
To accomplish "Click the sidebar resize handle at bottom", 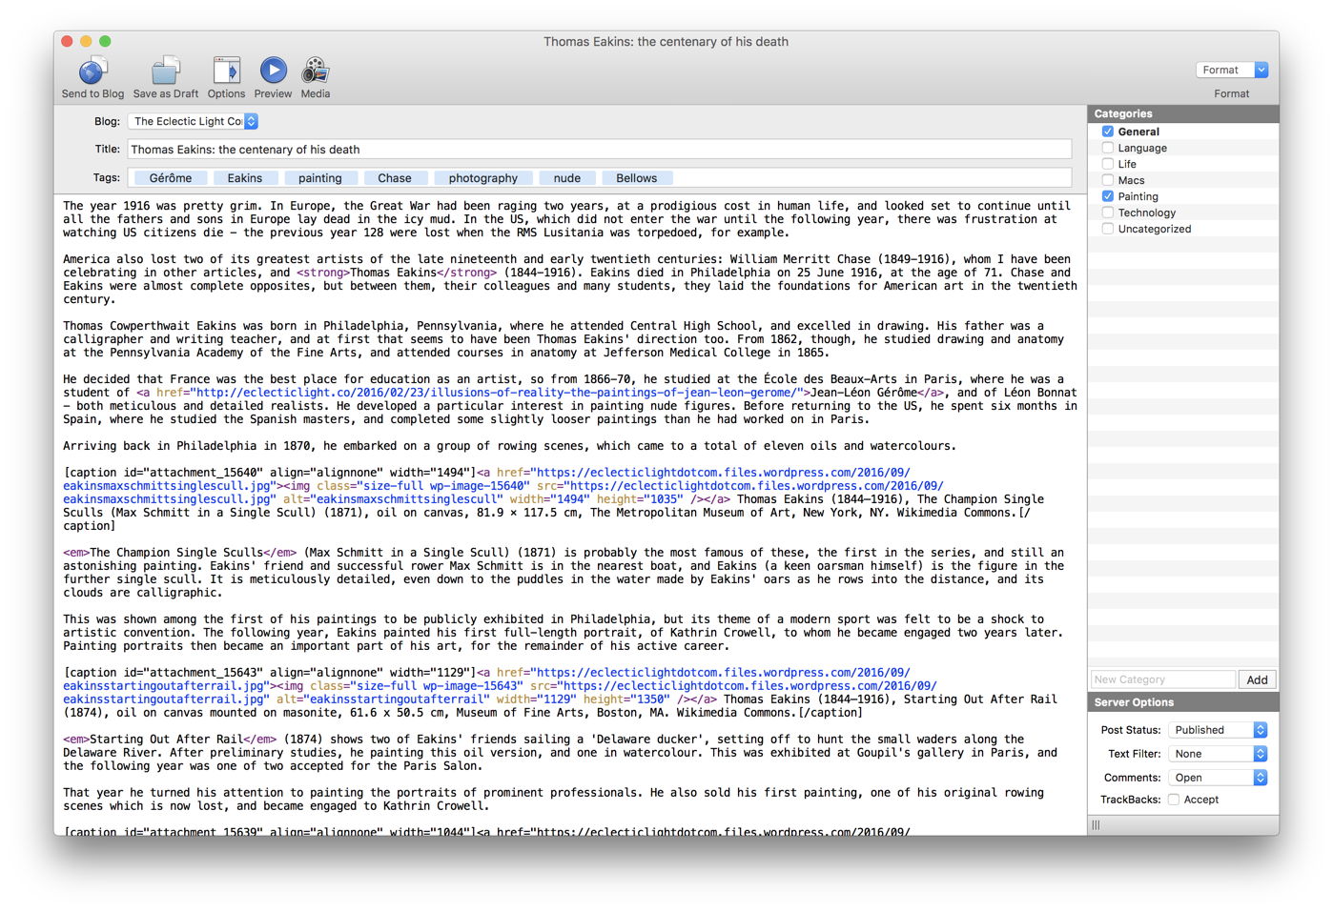I will coord(1096,825).
